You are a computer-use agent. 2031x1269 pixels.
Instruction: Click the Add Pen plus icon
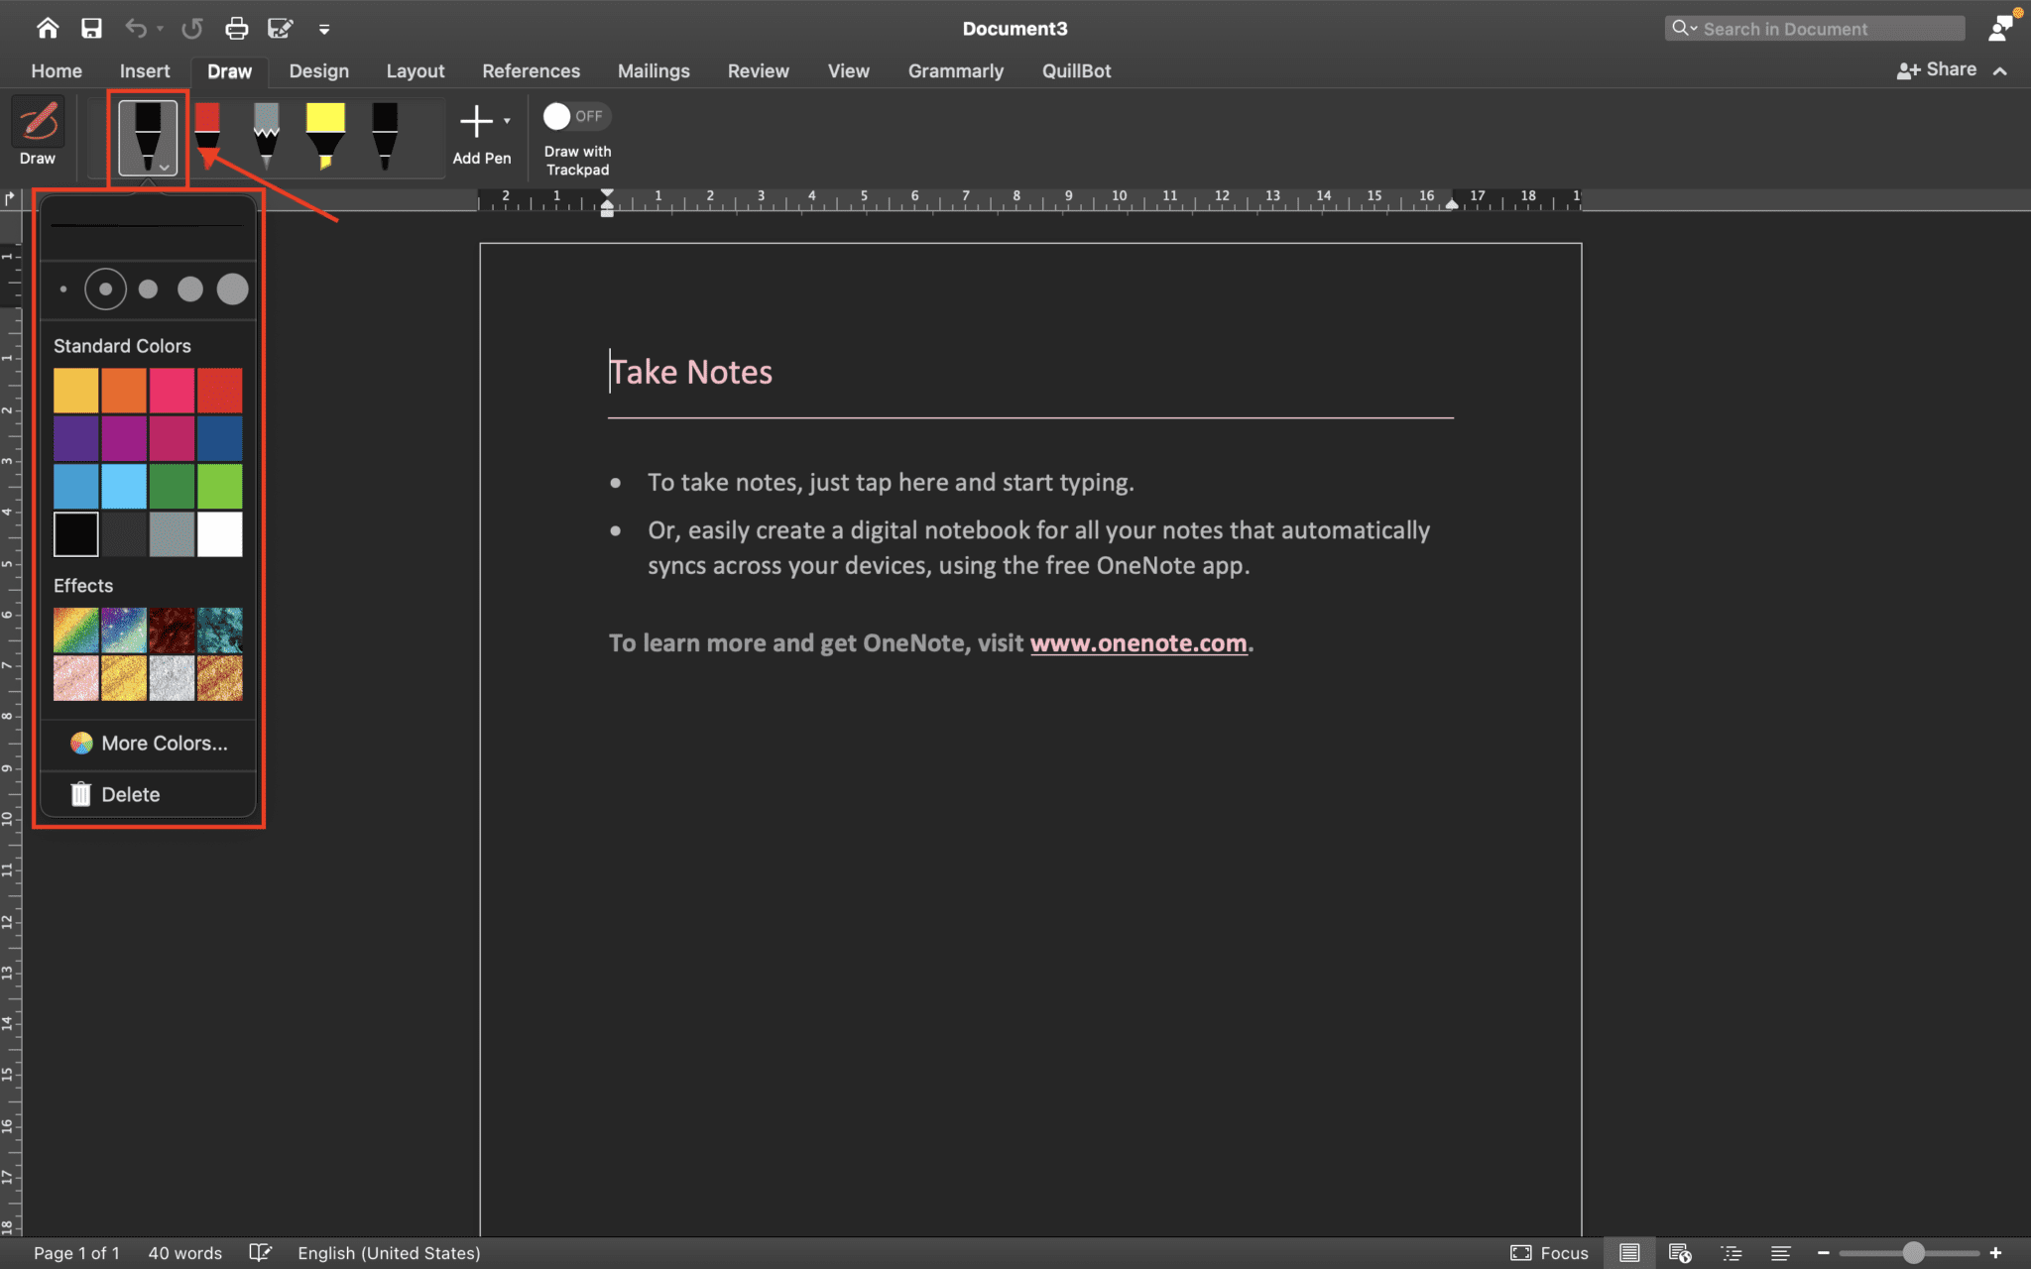click(475, 121)
